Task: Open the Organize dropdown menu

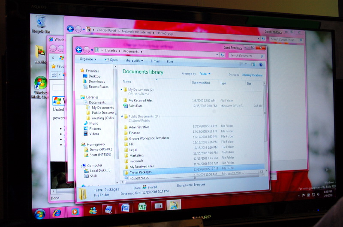Action: coord(87,60)
